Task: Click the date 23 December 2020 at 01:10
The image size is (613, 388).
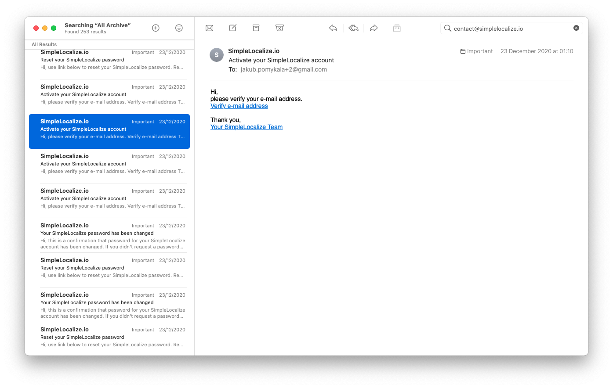Action: coord(537,51)
